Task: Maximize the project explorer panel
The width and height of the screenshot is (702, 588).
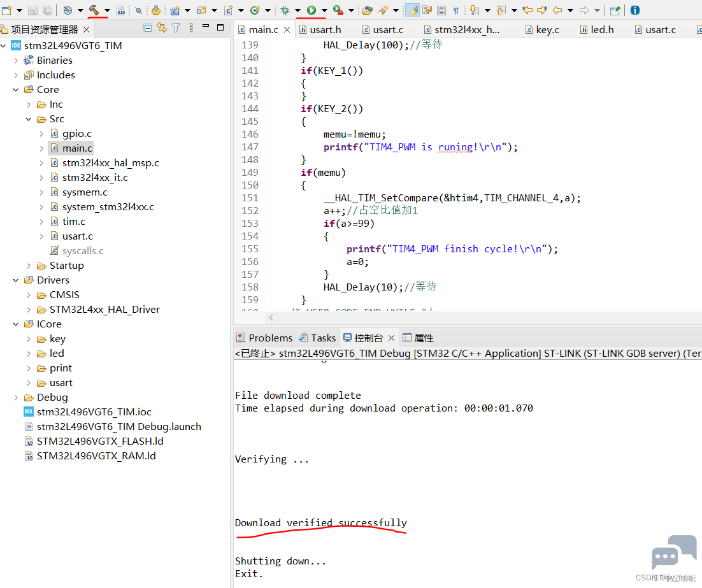Action: click(x=220, y=27)
